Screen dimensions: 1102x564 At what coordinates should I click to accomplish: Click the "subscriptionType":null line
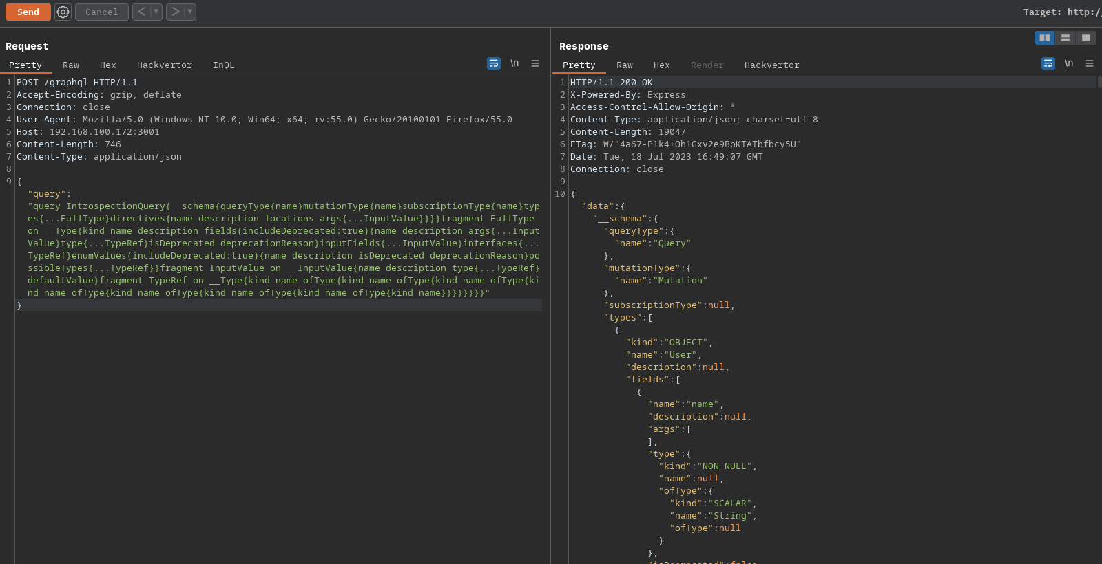click(669, 305)
